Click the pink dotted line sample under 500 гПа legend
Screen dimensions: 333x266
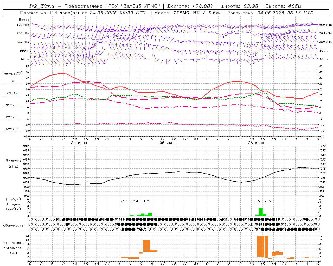click(x=11, y=132)
